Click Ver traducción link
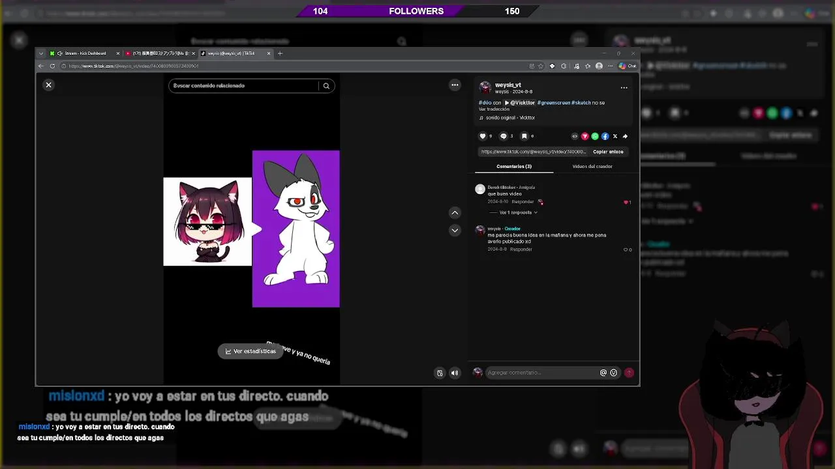The height and width of the screenshot is (469, 835). [x=494, y=109]
